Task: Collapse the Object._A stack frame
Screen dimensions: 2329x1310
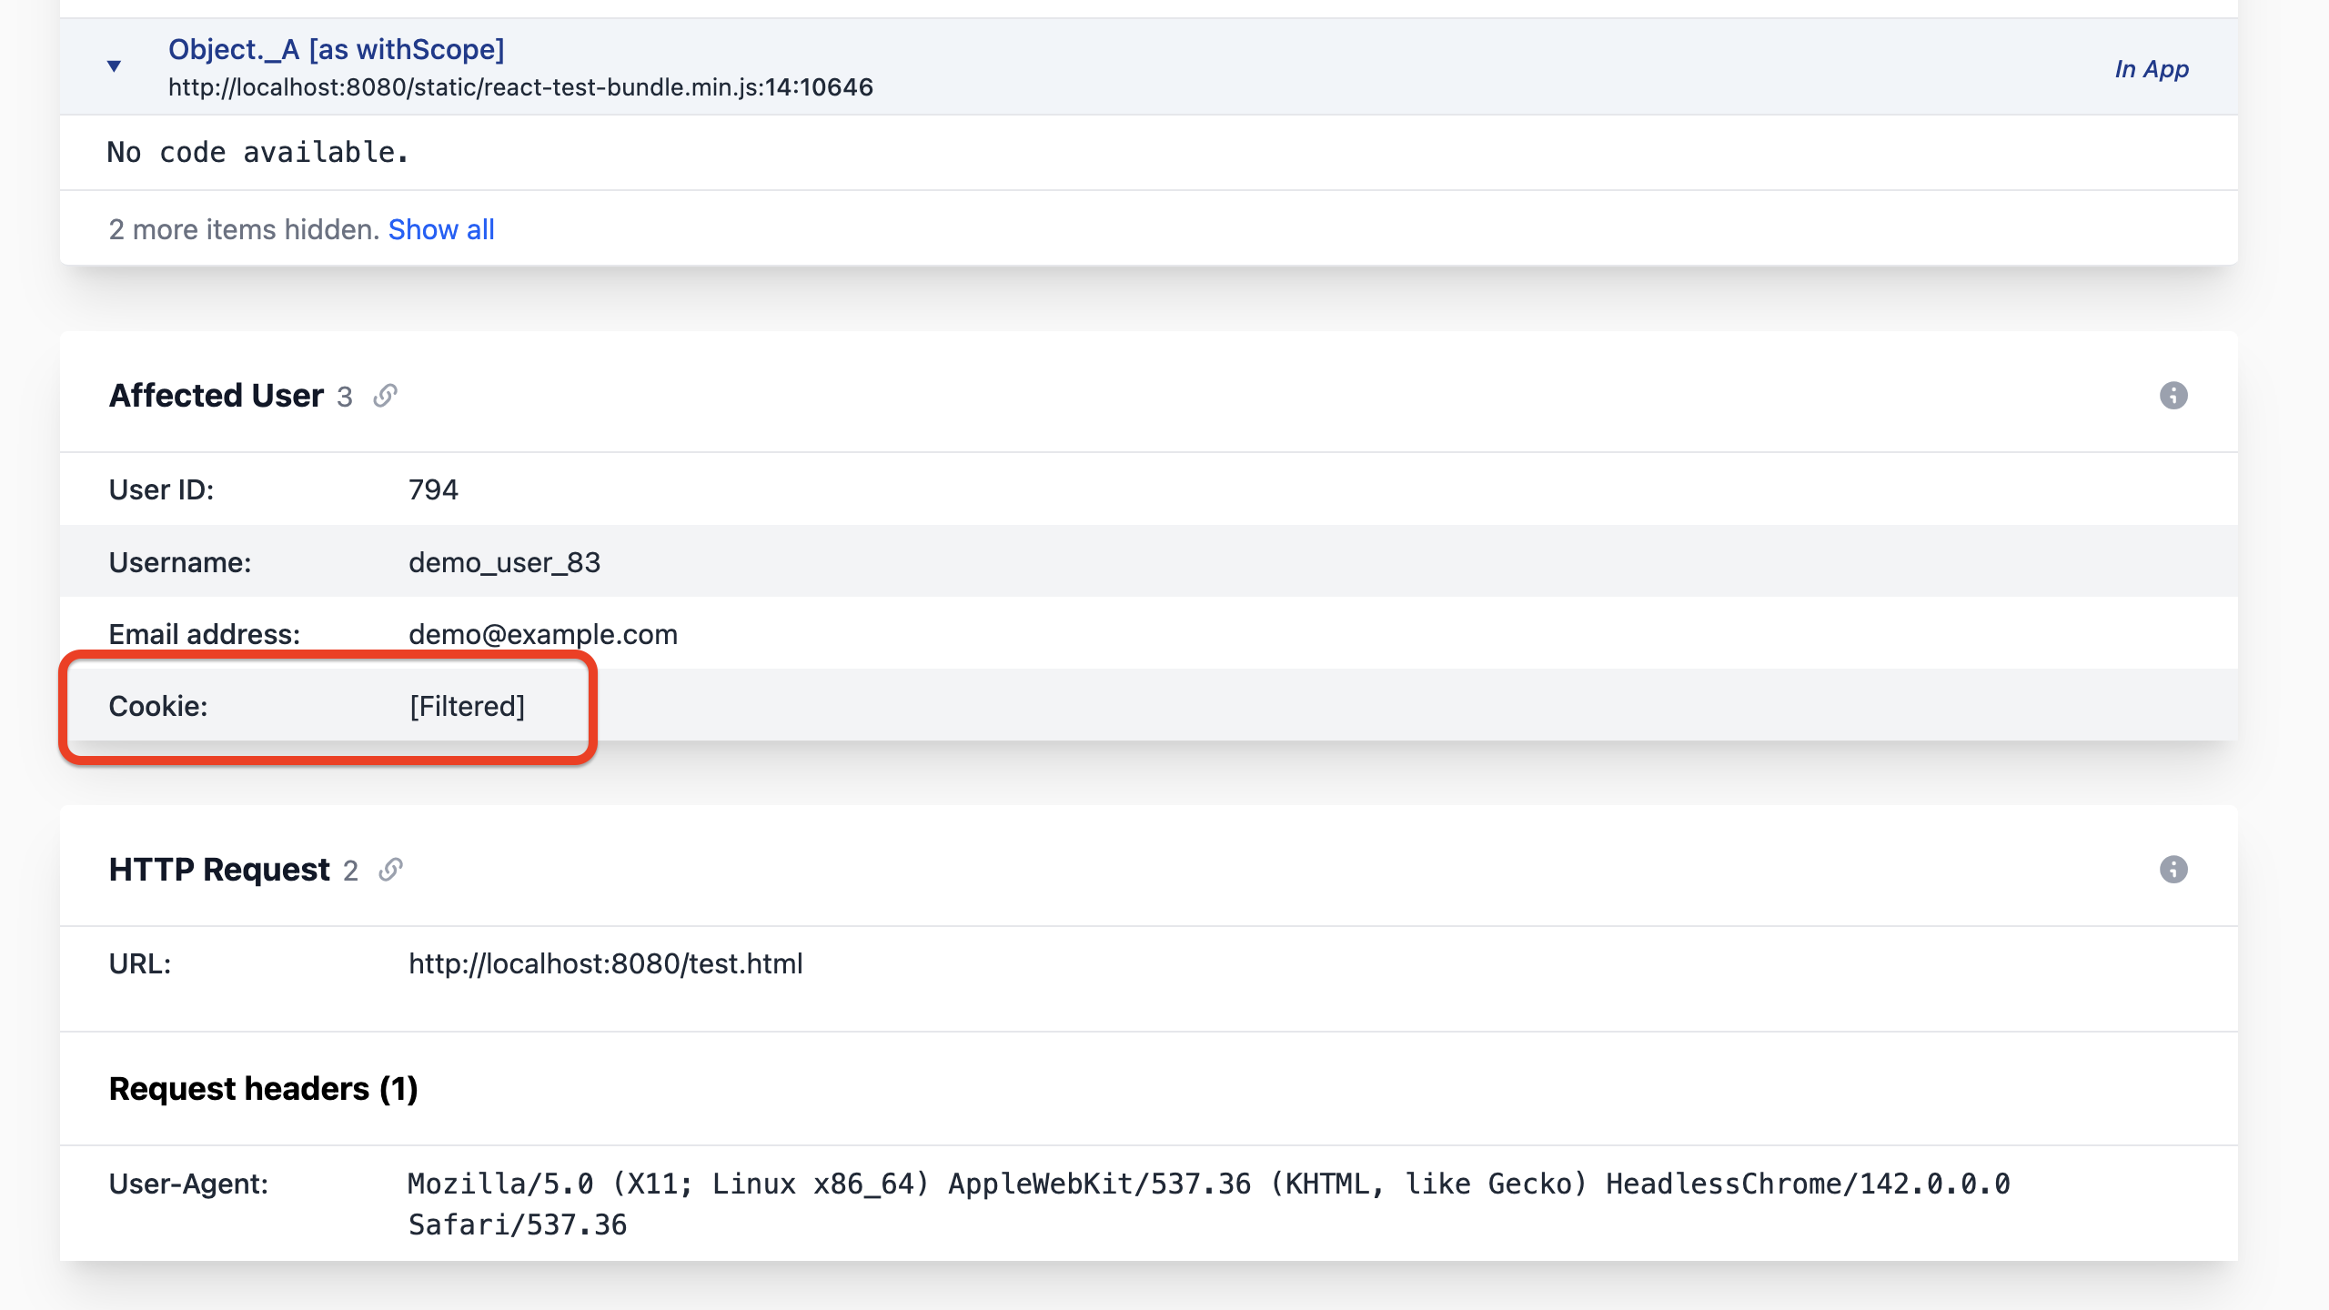Action: click(x=113, y=66)
